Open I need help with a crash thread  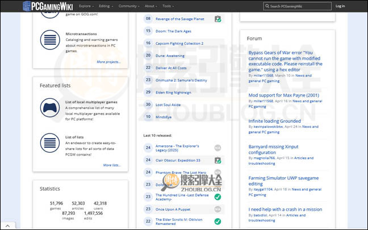(x=285, y=210)
